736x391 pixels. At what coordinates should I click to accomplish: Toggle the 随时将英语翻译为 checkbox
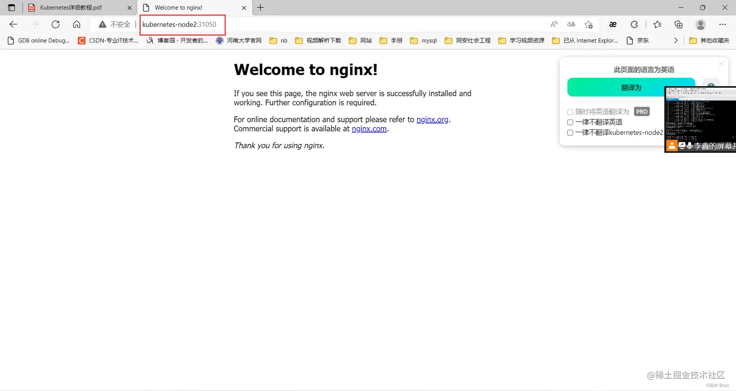point(570,112)
